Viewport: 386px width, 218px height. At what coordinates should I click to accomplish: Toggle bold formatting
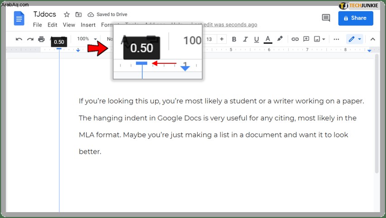click(x=234, y=39)
